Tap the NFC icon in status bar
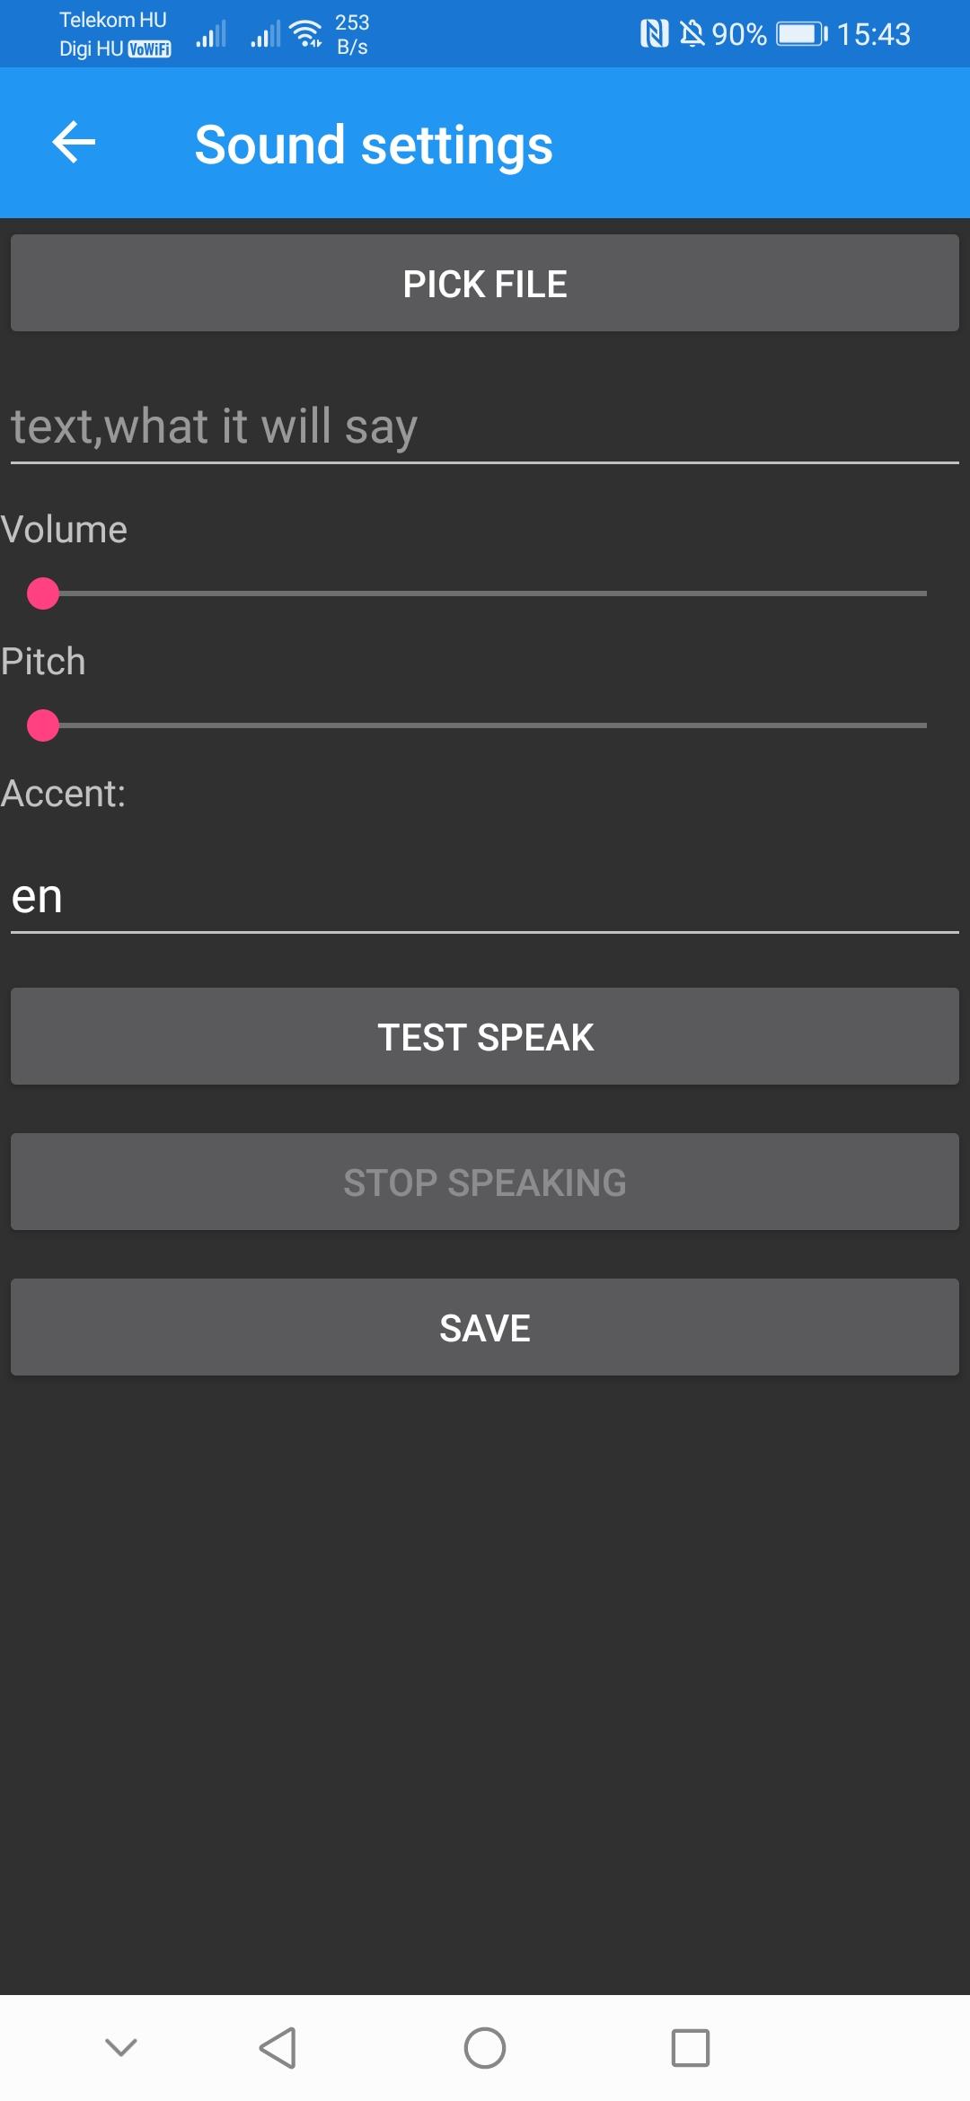Screen dimensions: 970x2101 tap(654, 34)
